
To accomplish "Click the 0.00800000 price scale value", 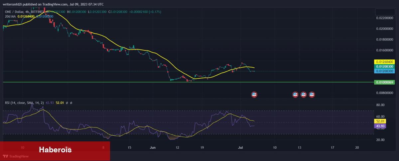I will pyautogui.click(x=385, y=93).
